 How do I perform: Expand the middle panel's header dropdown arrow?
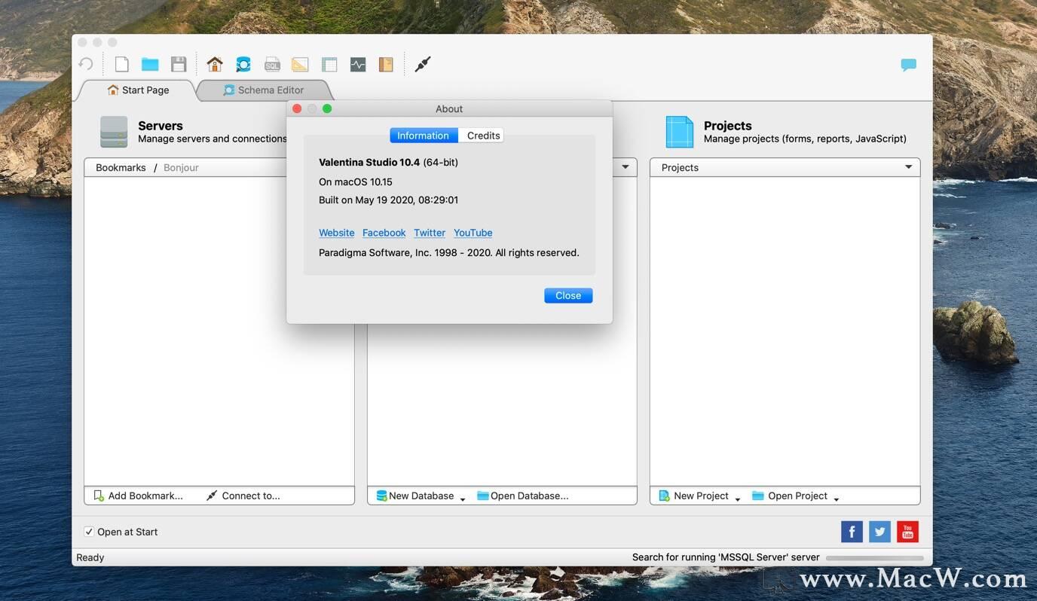pos(626,167)
